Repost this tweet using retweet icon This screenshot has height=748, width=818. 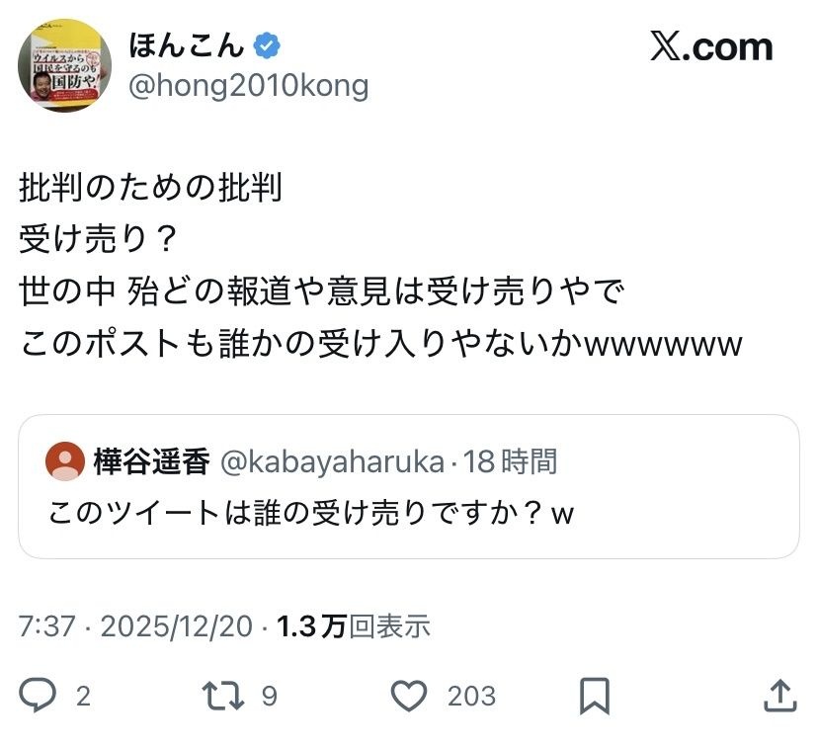point(221,697)
